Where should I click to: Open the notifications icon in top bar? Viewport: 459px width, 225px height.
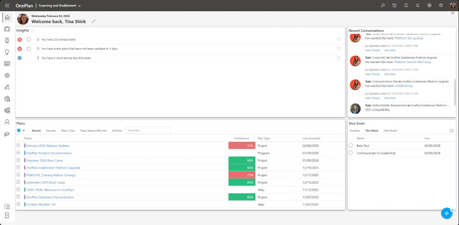pos(418,5)
